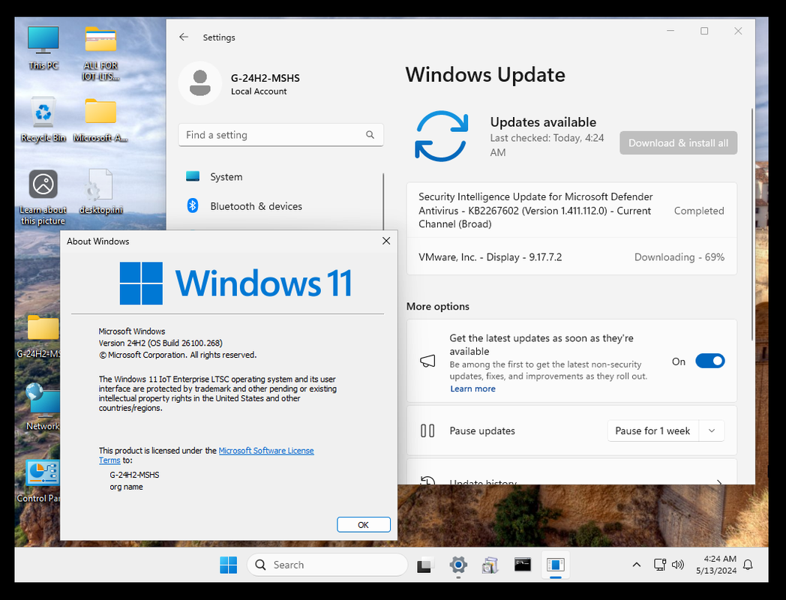Image resolution: width=786 pixels, height=600 pixels.
Task: Click the network status tray icon
Action: [660, 565]
